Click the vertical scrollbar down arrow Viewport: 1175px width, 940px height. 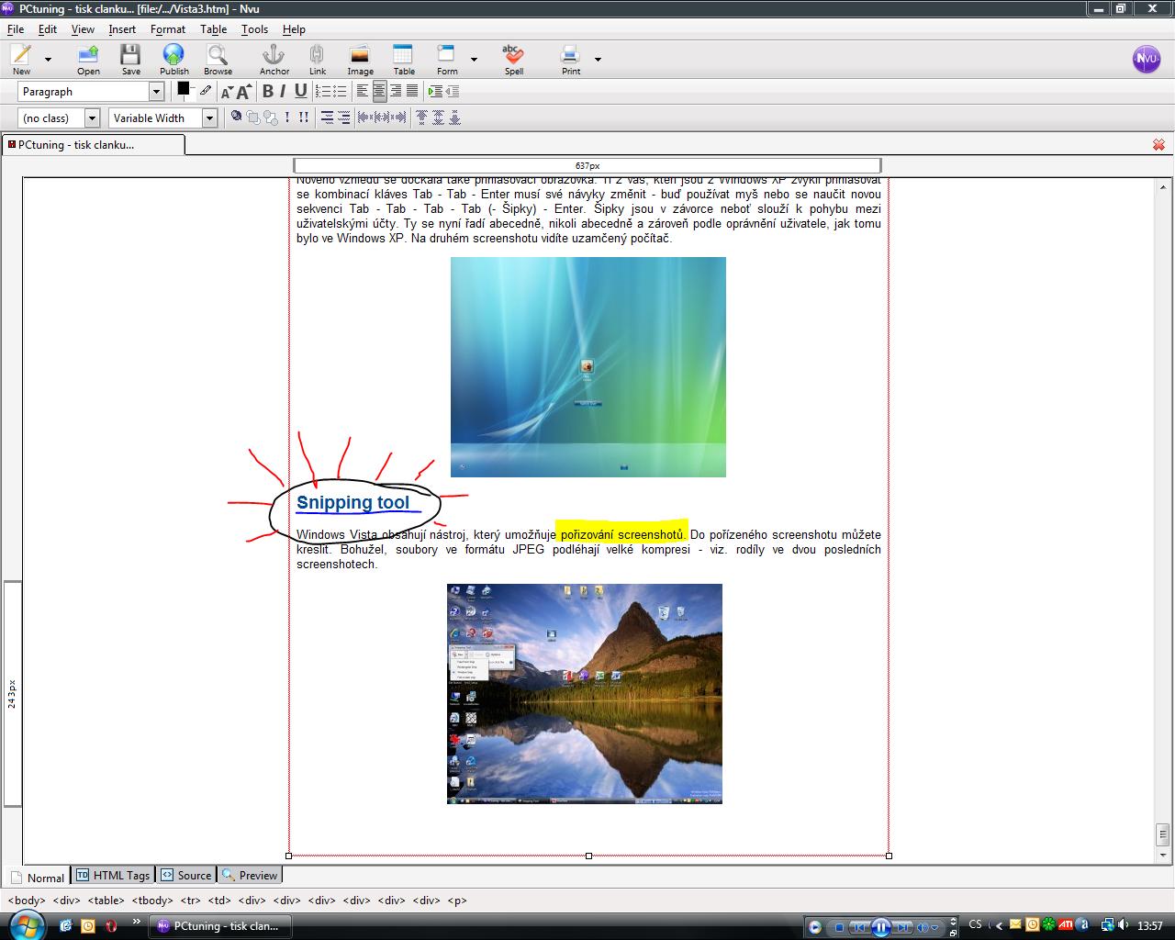point(1163,855)
